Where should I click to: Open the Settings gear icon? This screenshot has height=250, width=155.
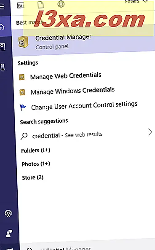tap(8, 213)
